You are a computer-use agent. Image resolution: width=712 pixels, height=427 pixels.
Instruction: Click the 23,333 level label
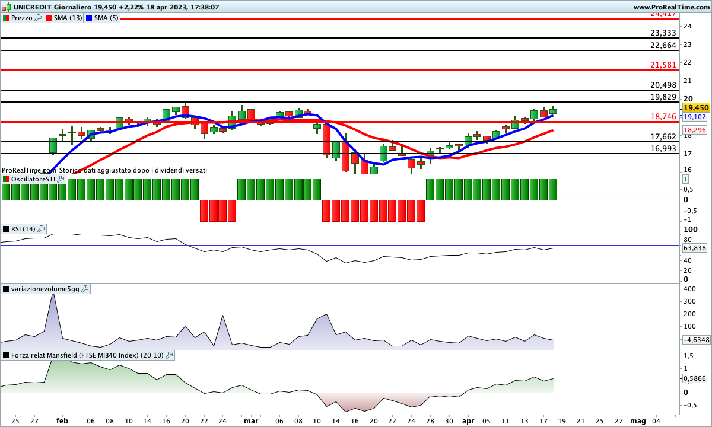click(x=663, y=33)
